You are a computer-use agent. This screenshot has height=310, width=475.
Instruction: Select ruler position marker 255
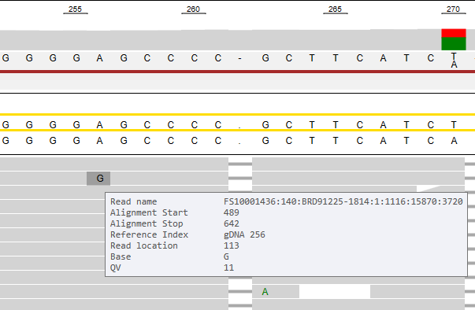pyautogui.click(x=75, y=9)
